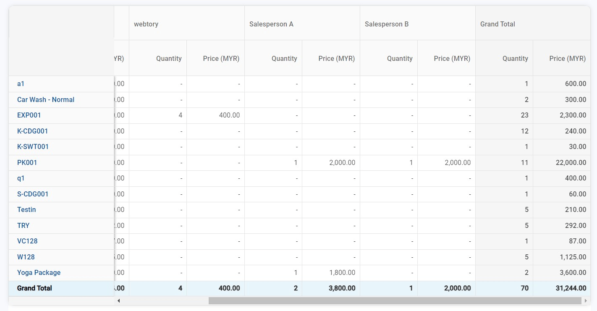Click the Quantity subheader under webtory
Screen dimensions: 597x311
pyautogui.click(x=169, y=58)
